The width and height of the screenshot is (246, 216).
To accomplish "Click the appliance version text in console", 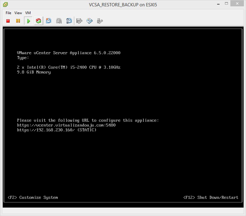I will (69, 53).
